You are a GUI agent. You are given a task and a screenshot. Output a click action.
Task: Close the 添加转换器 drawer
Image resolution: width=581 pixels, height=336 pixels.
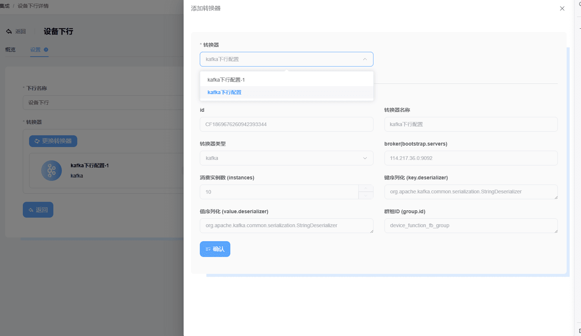click(x=562, y=8)
